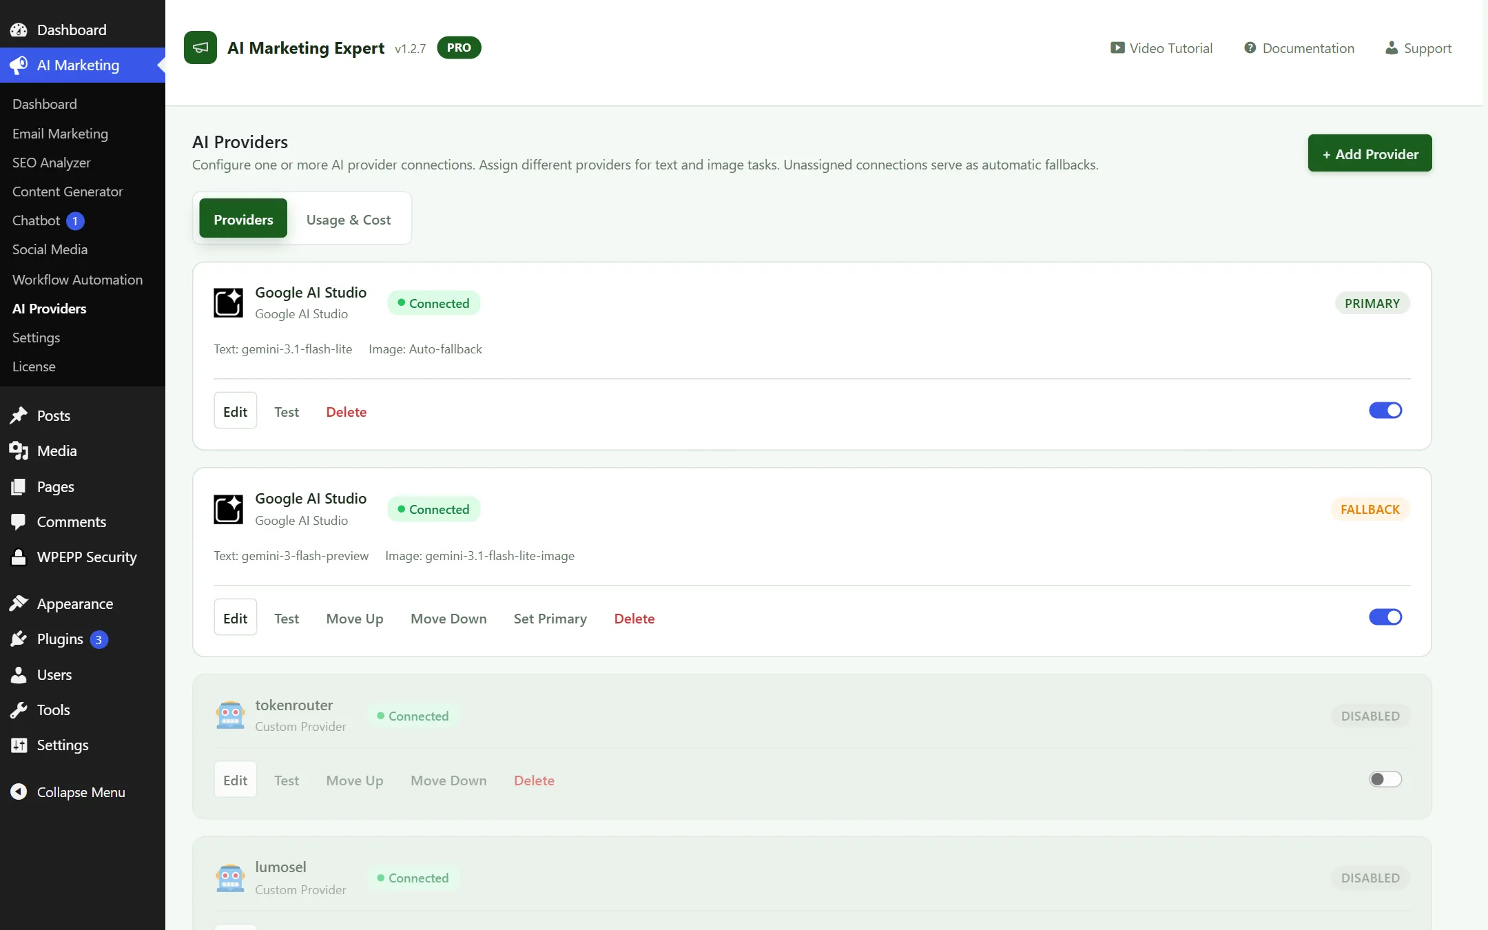The image size is (1488, 930).
Task: Move the tokenrouter provider down
Action: point(448,781)
